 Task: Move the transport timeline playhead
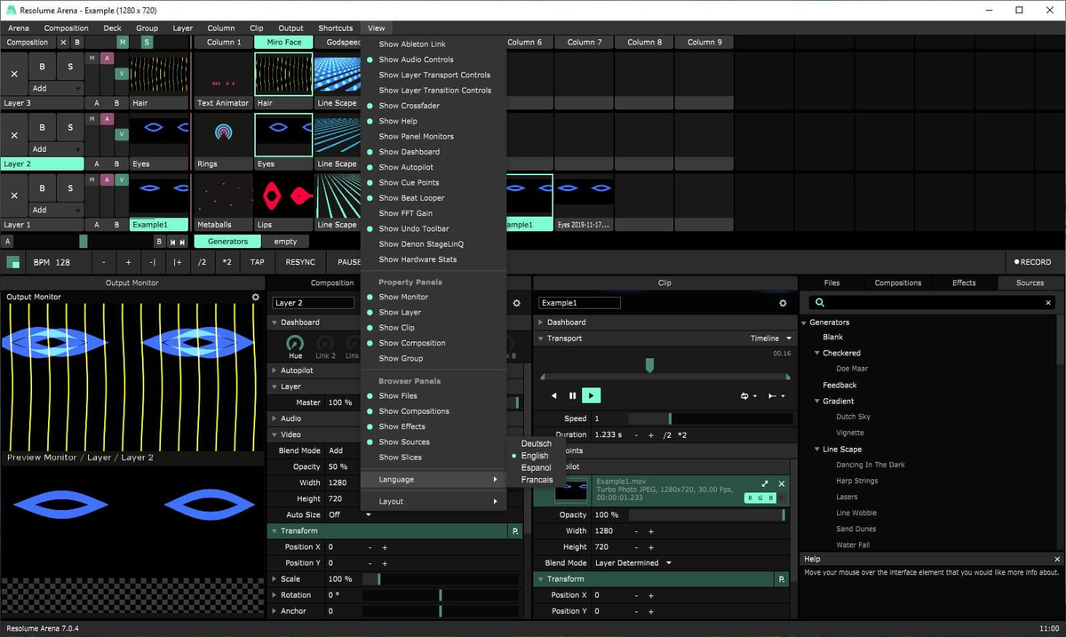pos(649,365)
